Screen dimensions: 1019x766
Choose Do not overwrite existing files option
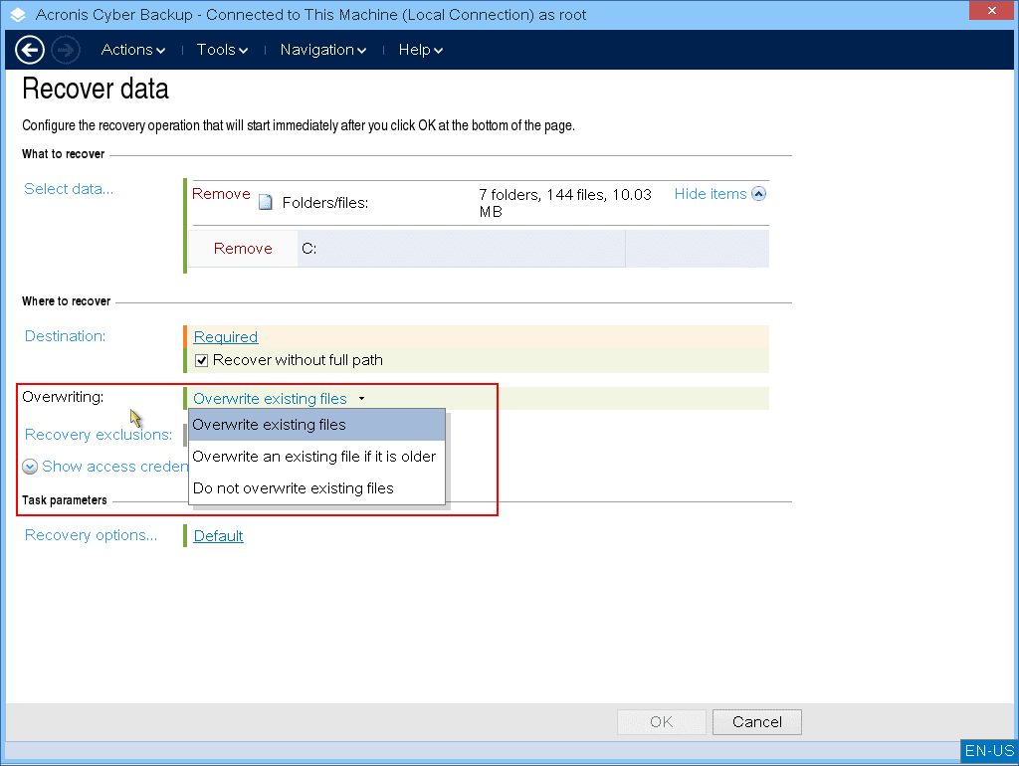pyautogui.click(x=294, y=488)
